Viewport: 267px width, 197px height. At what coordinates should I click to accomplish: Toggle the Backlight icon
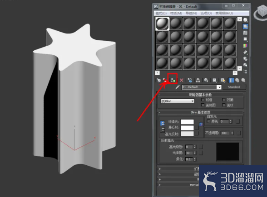(x=245, y=26)
